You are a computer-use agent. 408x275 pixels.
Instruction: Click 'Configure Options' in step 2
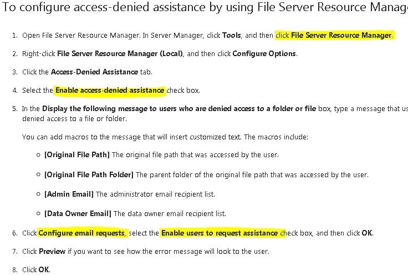264,54
